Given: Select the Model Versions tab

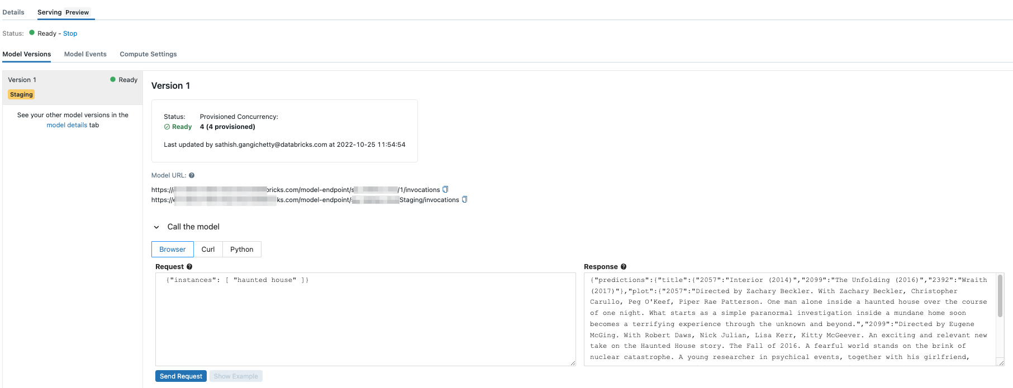Looking at the screenshot, I should pyautogui.click(x=27, y=54).
